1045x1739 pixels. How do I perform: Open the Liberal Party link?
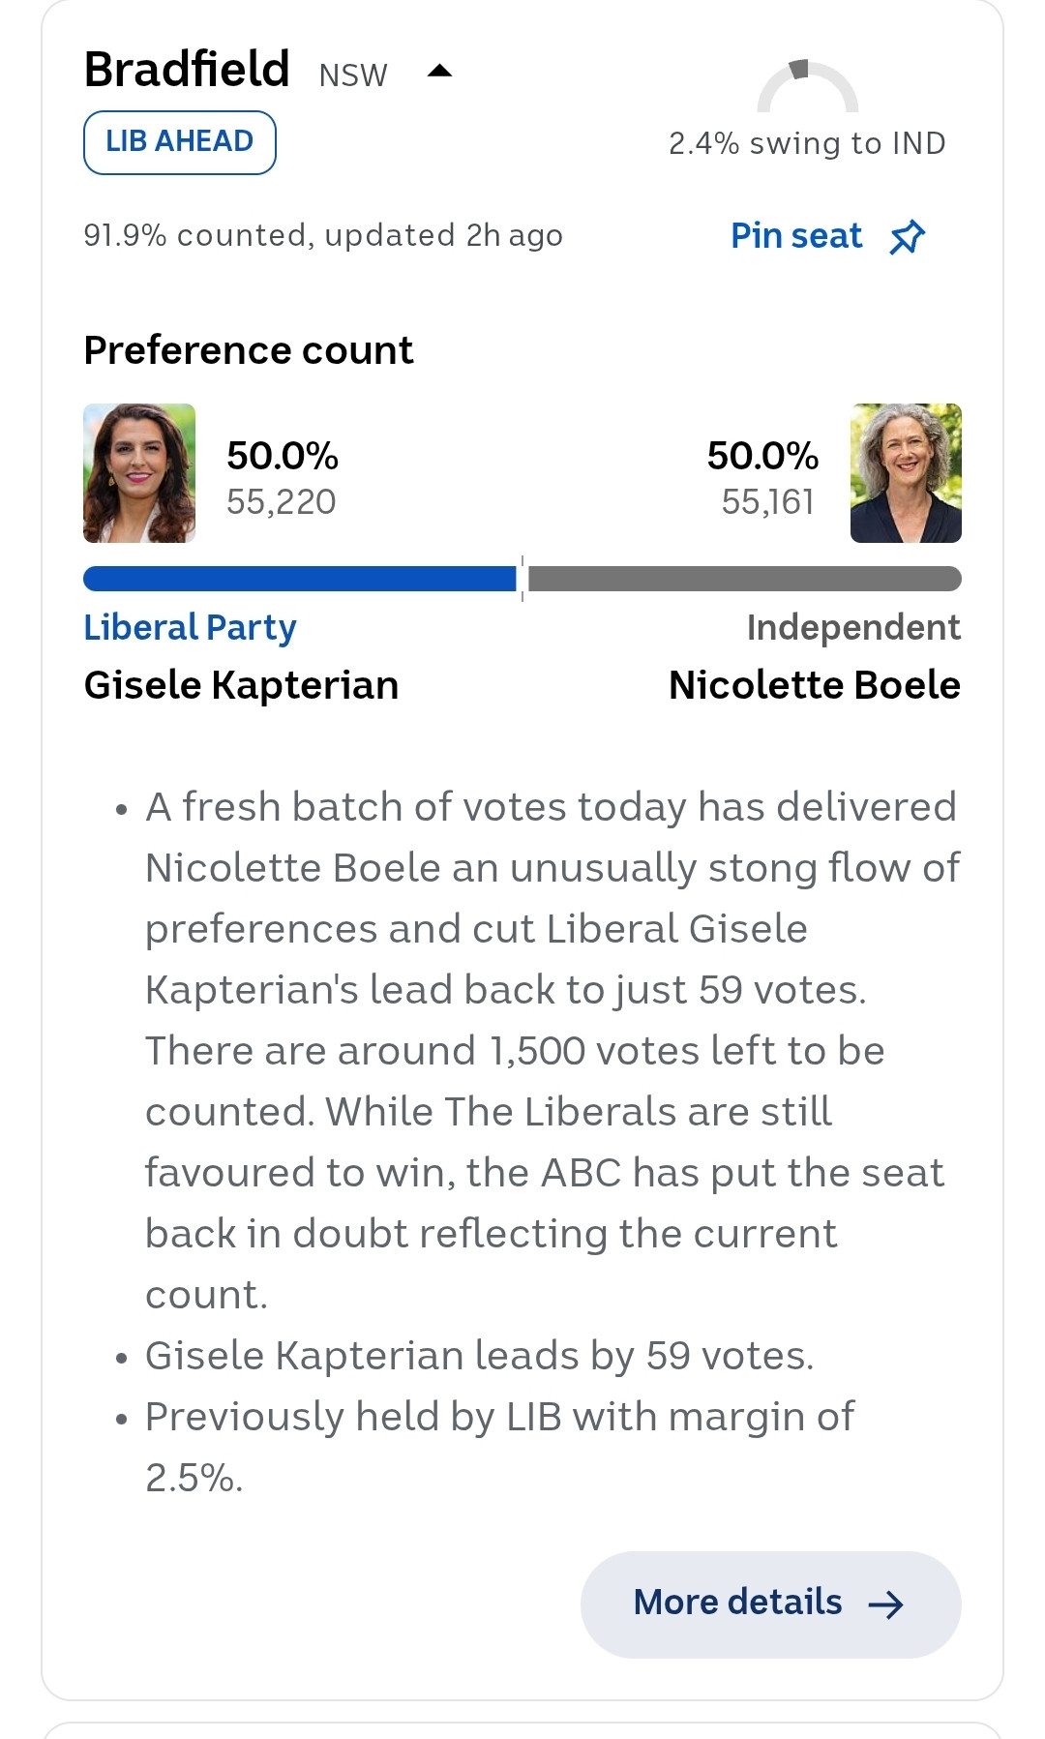190,627
